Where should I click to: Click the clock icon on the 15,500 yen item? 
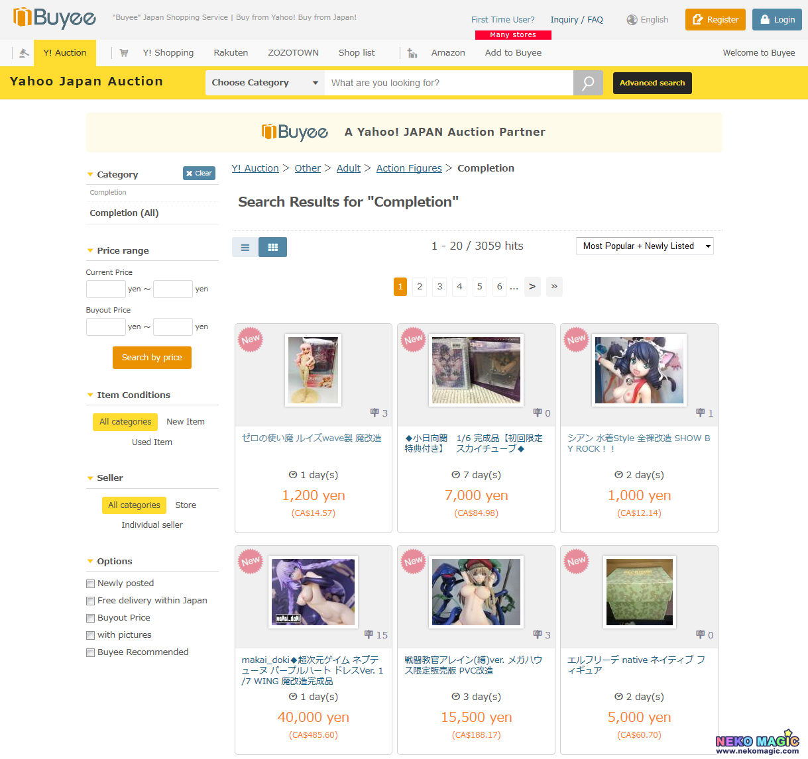click(x=455, y=697)
